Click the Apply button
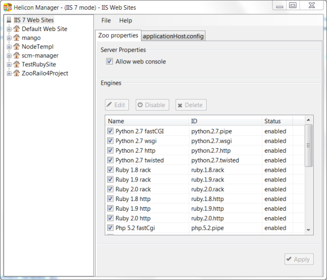 coord(299,259)
